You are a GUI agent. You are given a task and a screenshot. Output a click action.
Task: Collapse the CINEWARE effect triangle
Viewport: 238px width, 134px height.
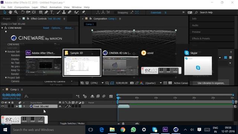(2, 28)
